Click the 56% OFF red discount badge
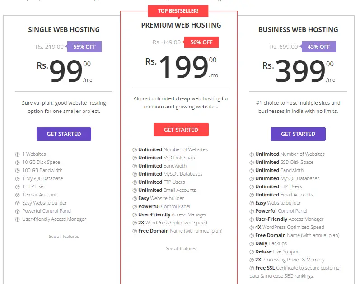The height and width of the screenshot is (284, 360). [x=201, y=42]
